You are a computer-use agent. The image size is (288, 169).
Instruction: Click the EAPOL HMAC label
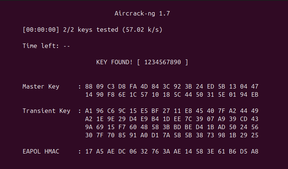click(41, 151)
